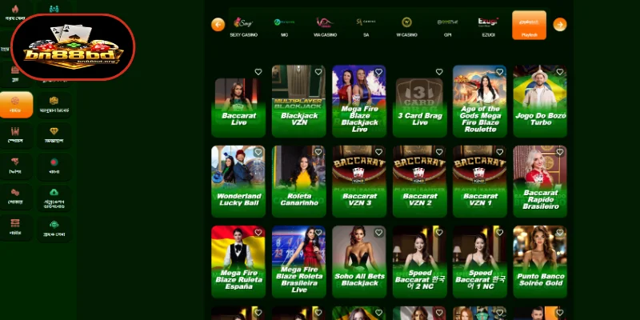The width and height of the screenshot is (640, 320).
Task: Toggle heart on Mega Fire Blaze Blackjack Live
Action: point(378,72)
